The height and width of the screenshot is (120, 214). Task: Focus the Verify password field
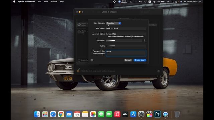tap(126, 46)
